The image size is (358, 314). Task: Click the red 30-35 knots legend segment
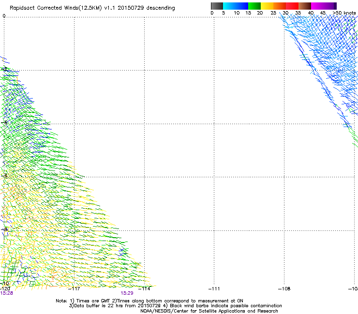coord(292,6)
